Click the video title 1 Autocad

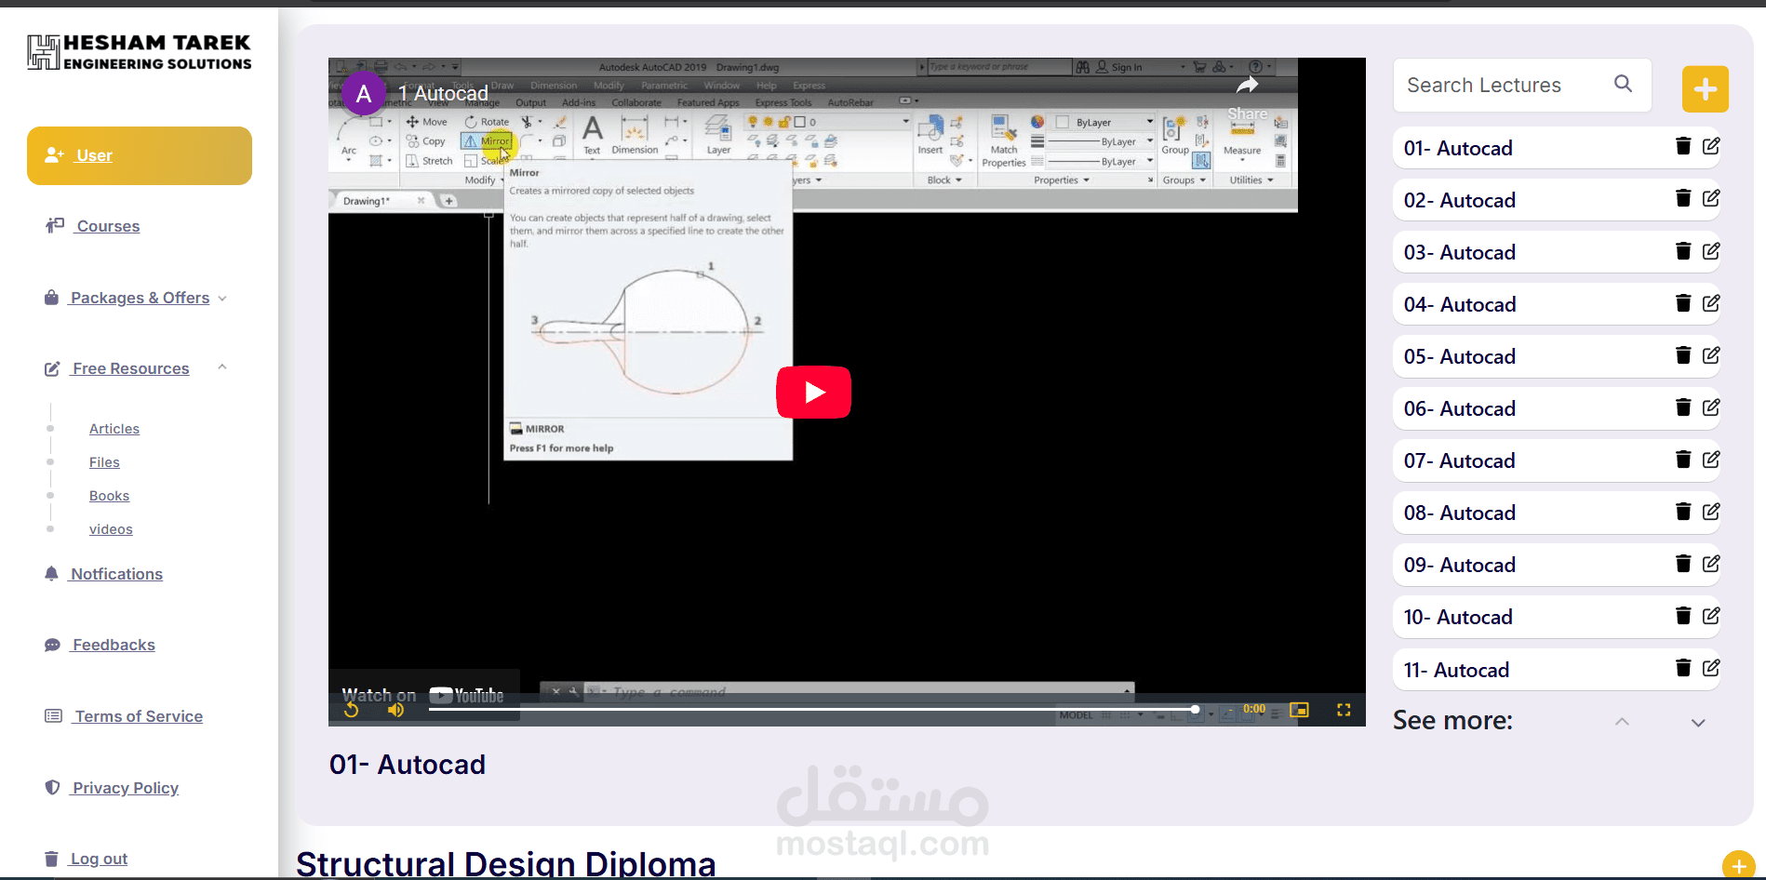[x=443, y=93]
